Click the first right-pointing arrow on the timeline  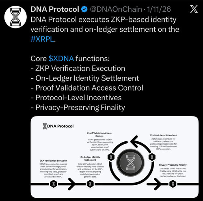(71, 184)
